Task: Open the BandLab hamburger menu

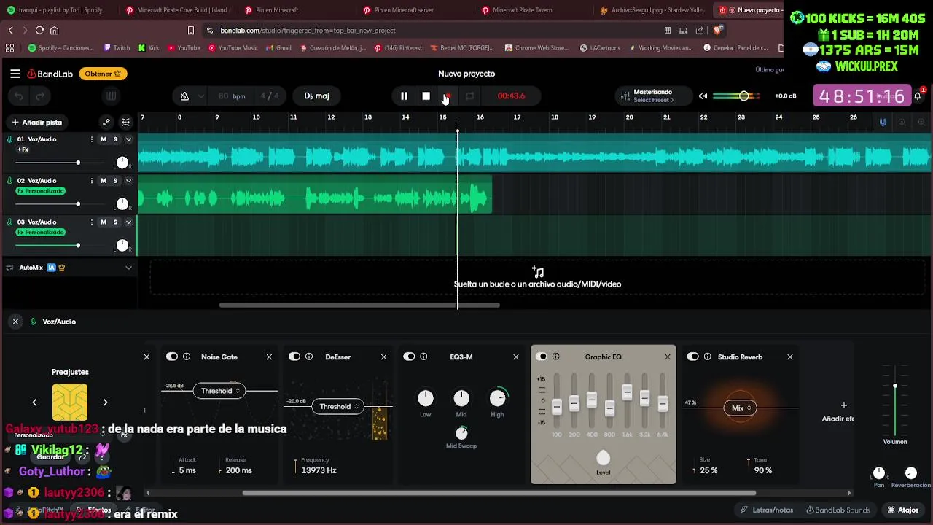Action: click(15, 74)
